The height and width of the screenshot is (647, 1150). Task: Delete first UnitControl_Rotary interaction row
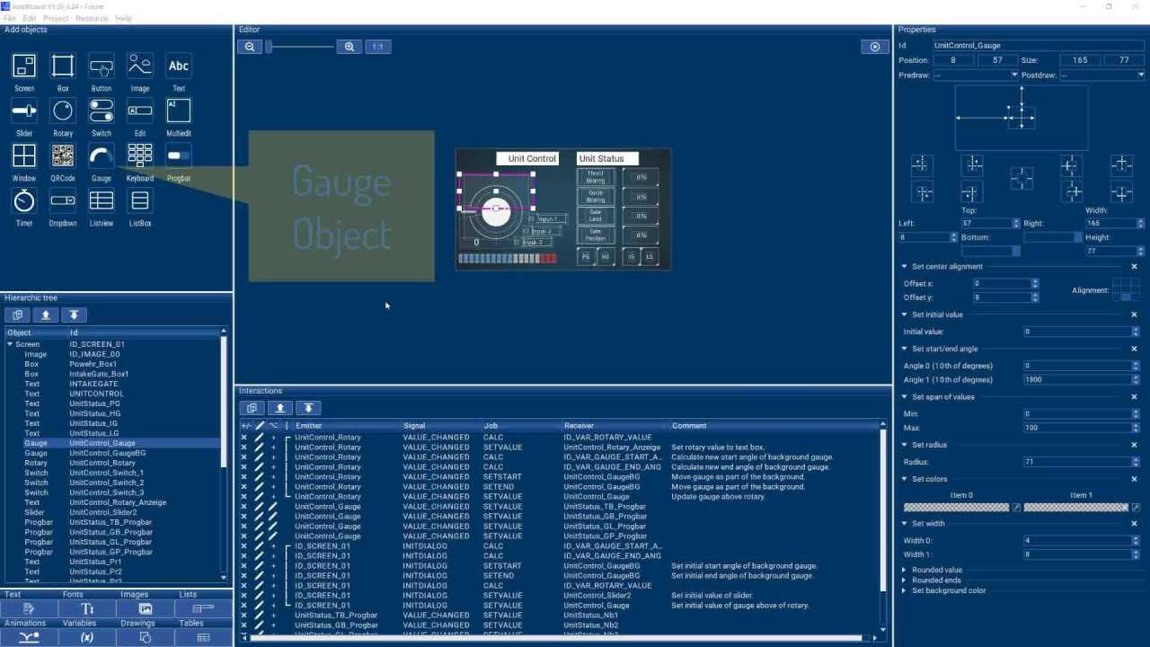coord(243,438)
